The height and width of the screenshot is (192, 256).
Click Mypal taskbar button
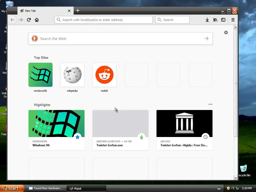point(86,188)
